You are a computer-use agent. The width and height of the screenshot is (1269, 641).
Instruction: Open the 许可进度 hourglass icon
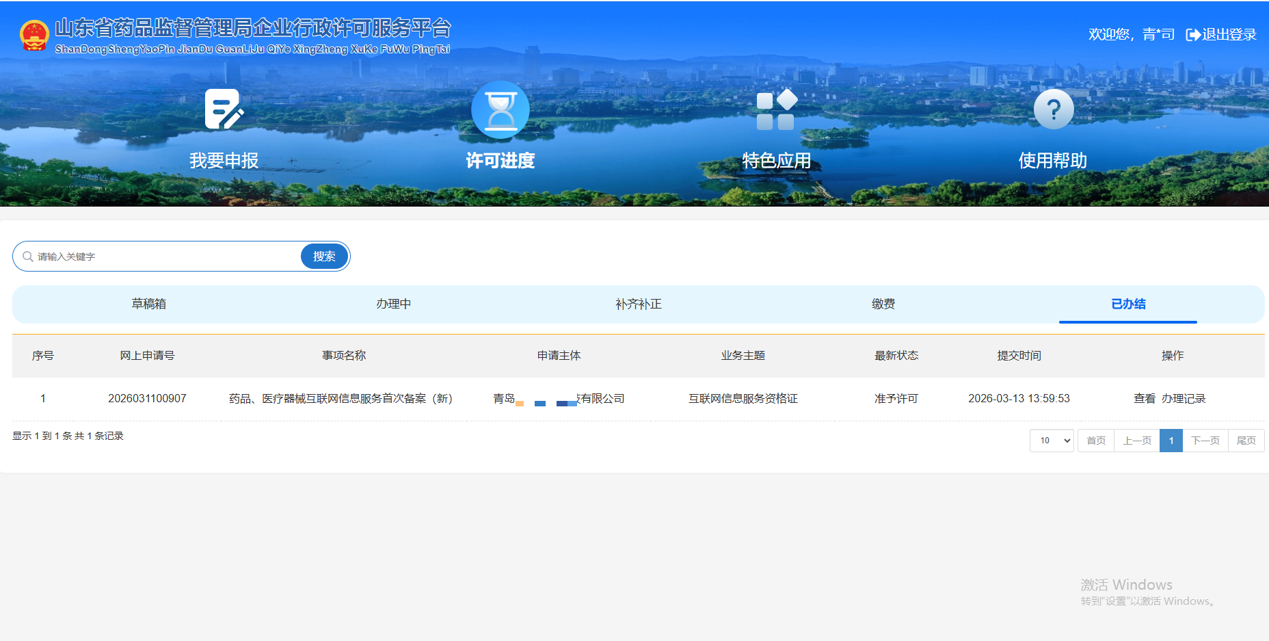(x=500, y=109)
